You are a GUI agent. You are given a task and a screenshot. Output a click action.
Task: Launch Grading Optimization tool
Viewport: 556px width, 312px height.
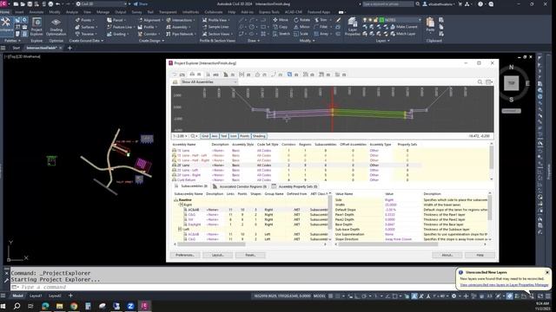56,27
